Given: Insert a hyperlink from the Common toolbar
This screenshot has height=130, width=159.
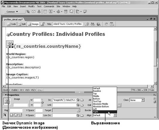Looking at the screenshot, I should coord(28,12).
